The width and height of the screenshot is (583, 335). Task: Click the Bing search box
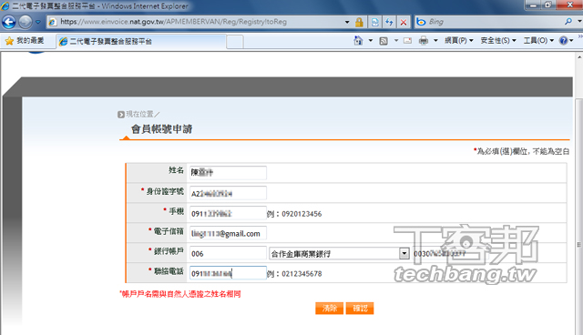[489, 22]
